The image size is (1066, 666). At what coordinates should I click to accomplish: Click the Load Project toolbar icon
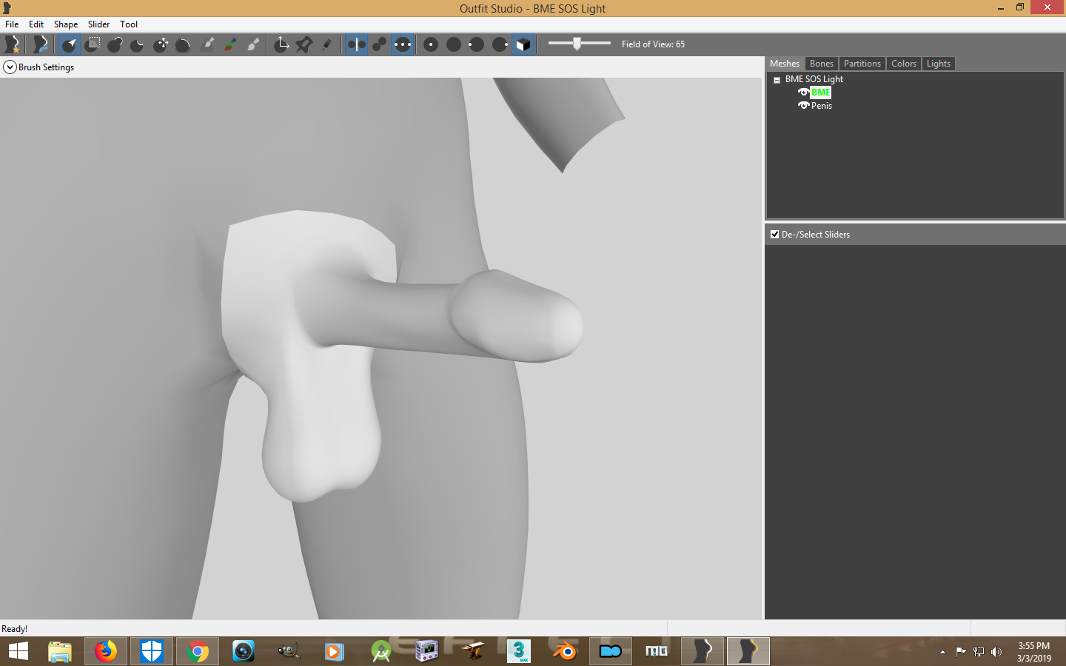[x=41, y=44]
